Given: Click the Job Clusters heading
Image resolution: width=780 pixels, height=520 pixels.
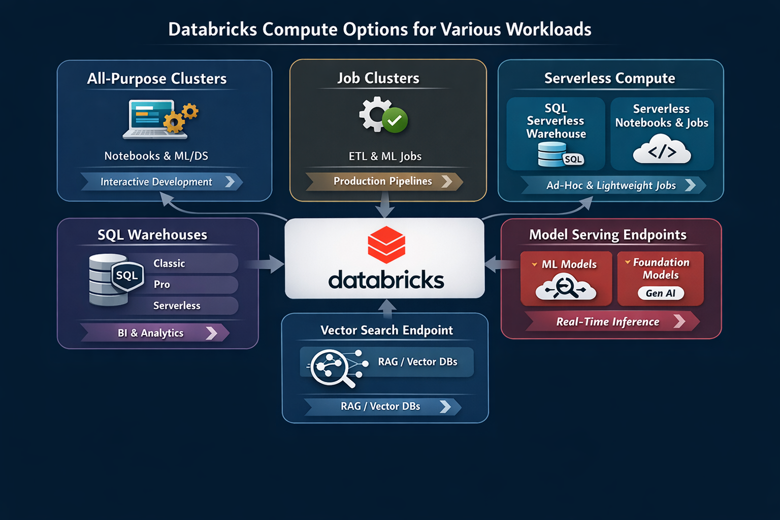Looking at the screenshot, I should click(378, 78).
